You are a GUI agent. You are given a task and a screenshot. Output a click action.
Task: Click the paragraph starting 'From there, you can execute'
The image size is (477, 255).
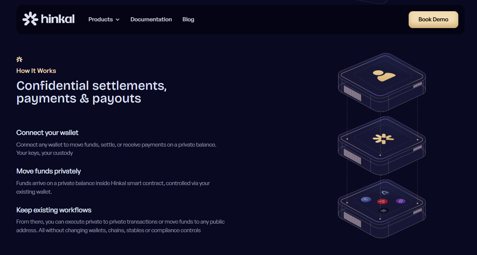121,226
